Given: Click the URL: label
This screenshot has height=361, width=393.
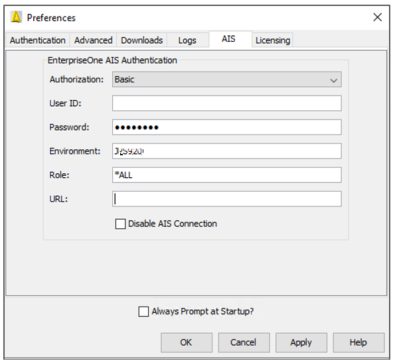Looking at the screenshot, I should [x=58, y=199].
